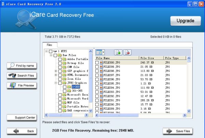
Task: Click the remove-file icon with red minus
Action: click(127, 52)
